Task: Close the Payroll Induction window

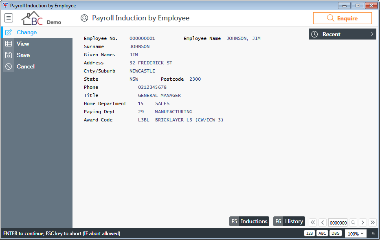Action: (x=371, y=5)
